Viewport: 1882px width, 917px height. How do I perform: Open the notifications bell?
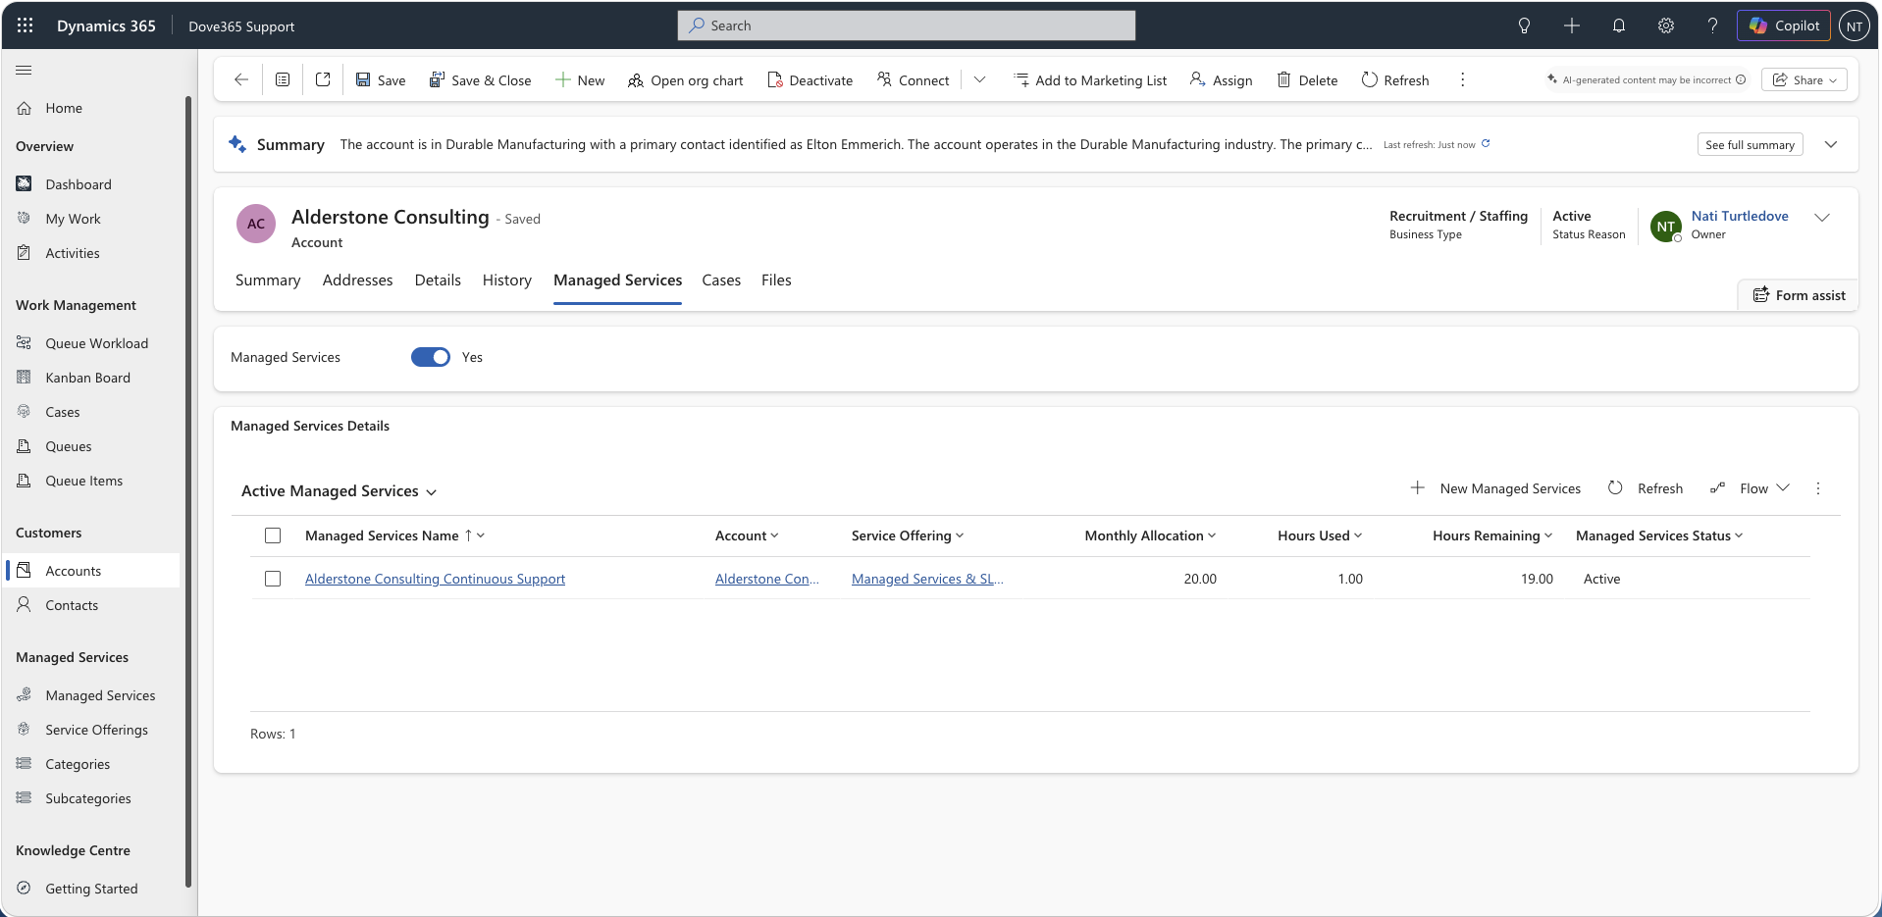point(1619,25)
